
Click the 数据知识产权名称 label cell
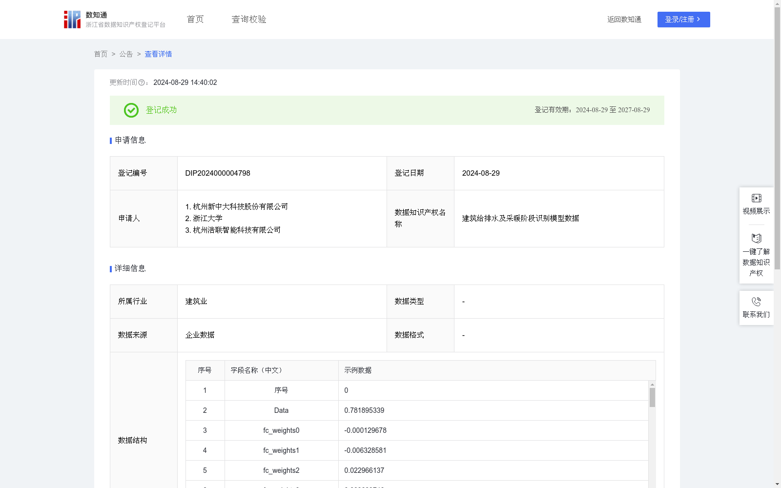tap(420, 219)
